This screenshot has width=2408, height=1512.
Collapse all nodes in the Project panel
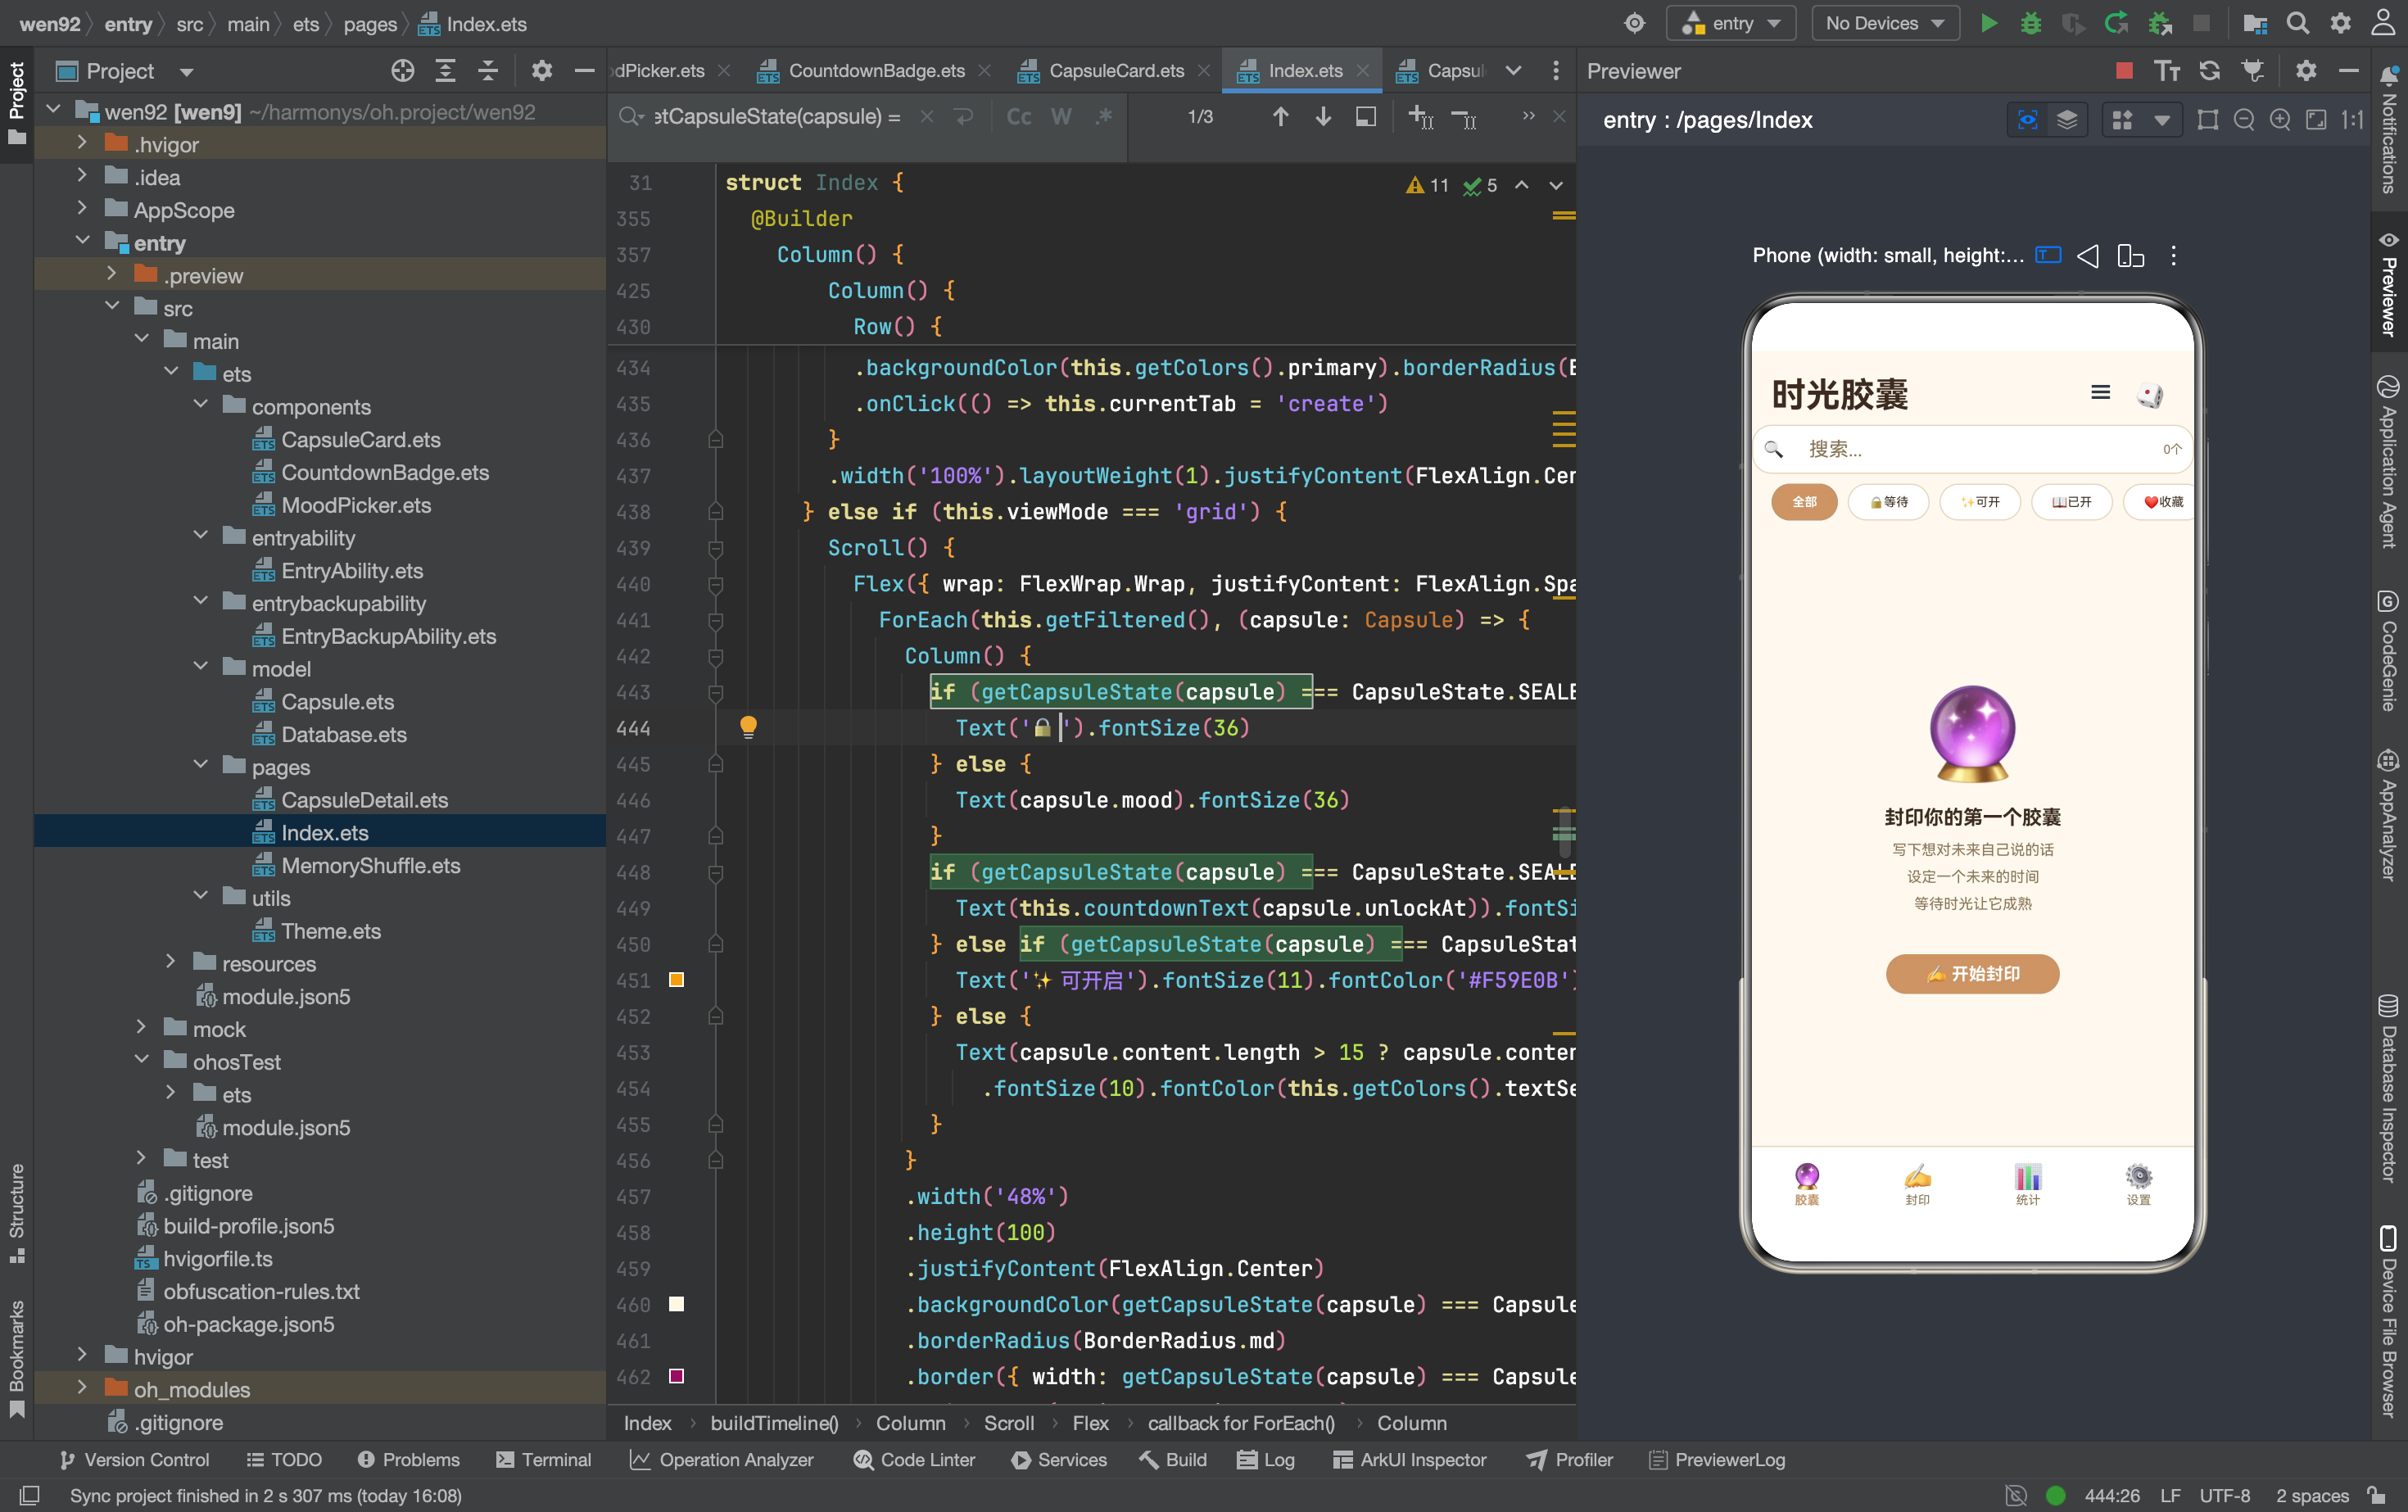488,71
